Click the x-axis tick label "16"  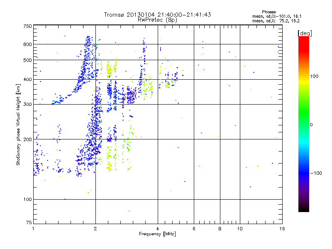[x=282, y=229]
